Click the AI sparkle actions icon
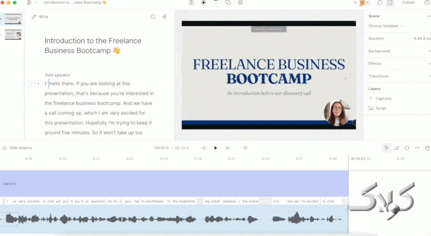This screenshot has width=431, height=236. (164, 17)
